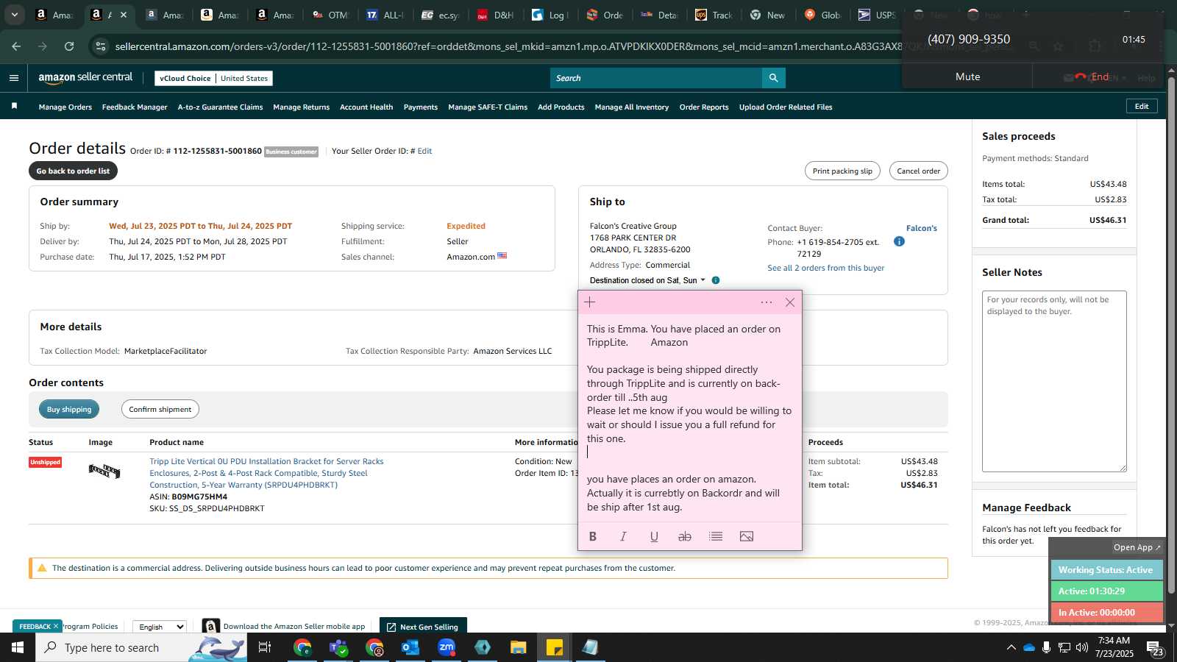Click Print packing slip button
Viewport: 1177px width, 662px height.
pos(842,171)
